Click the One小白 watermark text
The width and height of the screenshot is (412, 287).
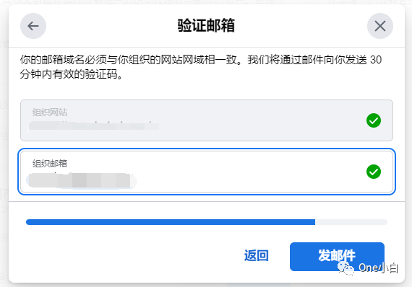378,268
